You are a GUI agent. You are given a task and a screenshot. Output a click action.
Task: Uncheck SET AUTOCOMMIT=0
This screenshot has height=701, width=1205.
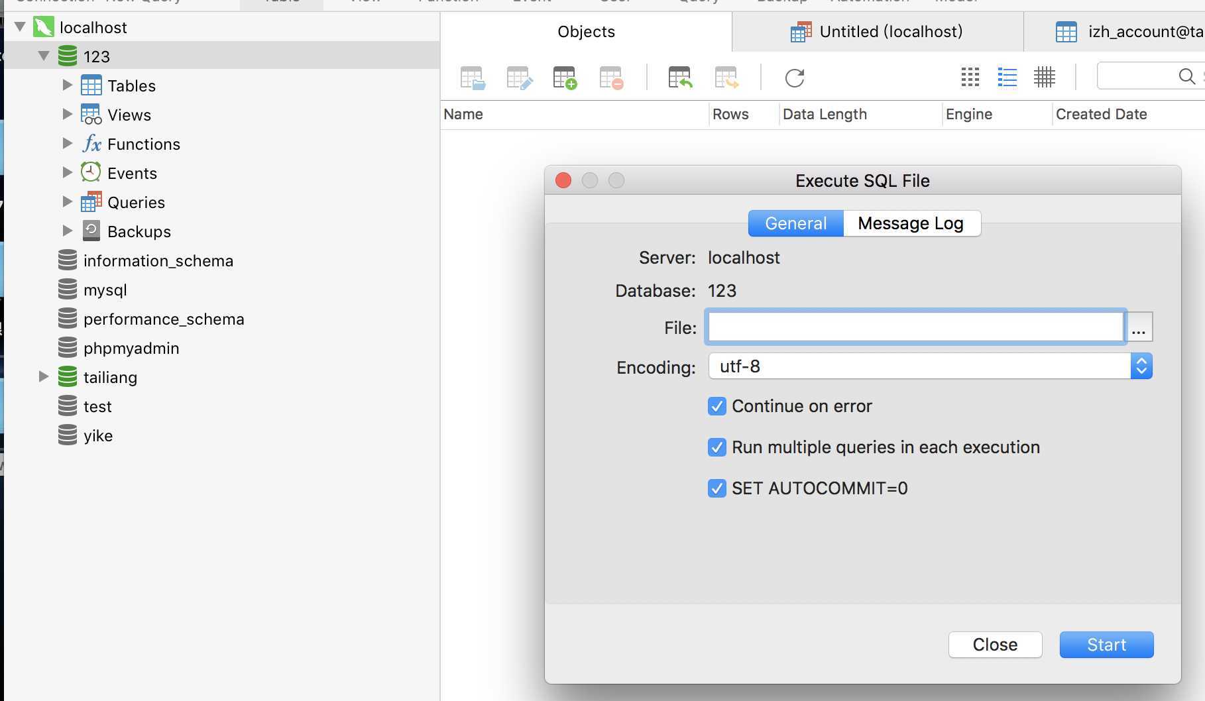(x=717, y=488)
